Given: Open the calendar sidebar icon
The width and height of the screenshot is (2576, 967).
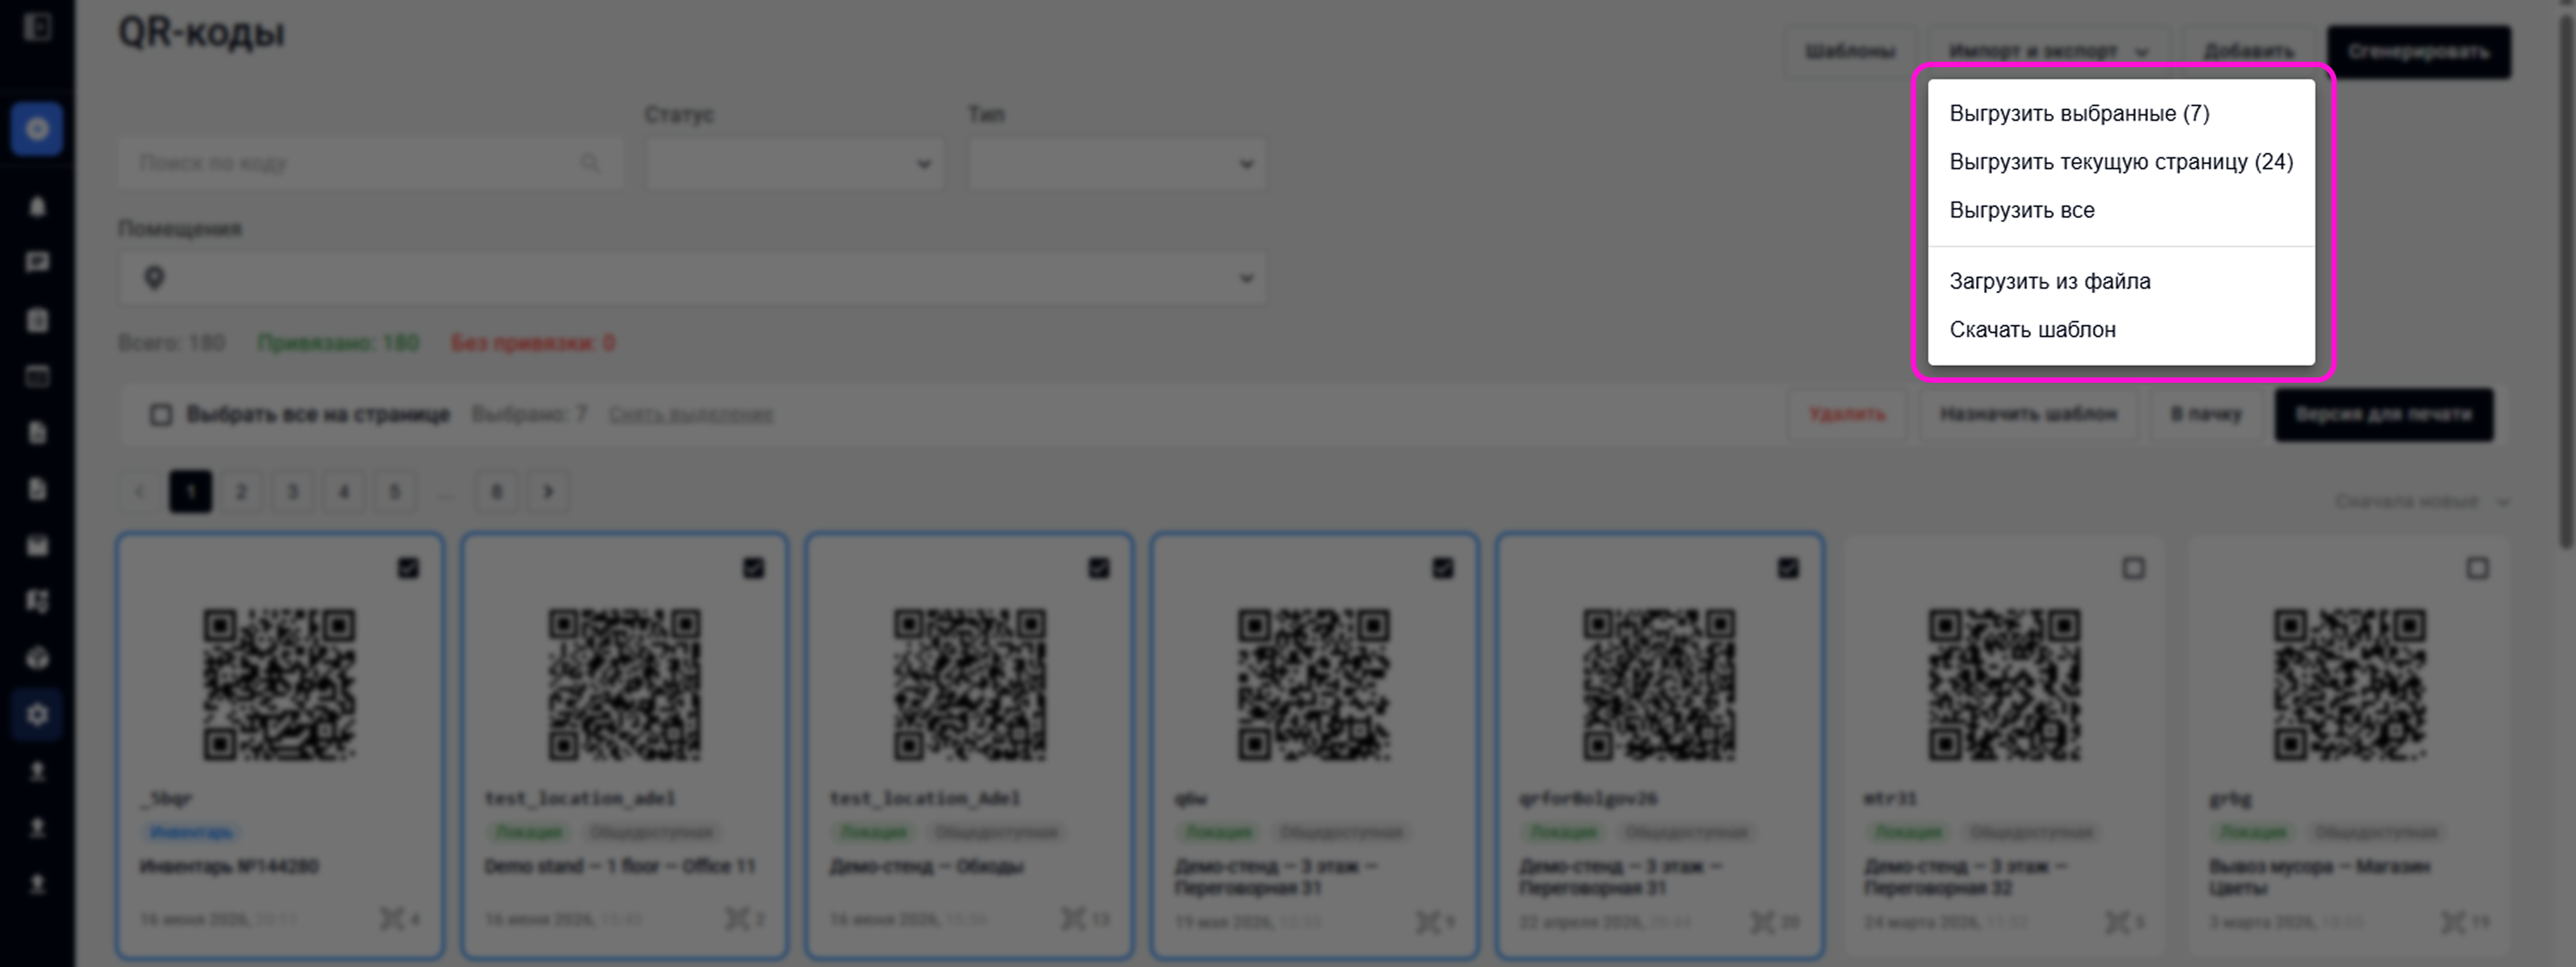Looking at the screenshot, I should click(37, 377).
